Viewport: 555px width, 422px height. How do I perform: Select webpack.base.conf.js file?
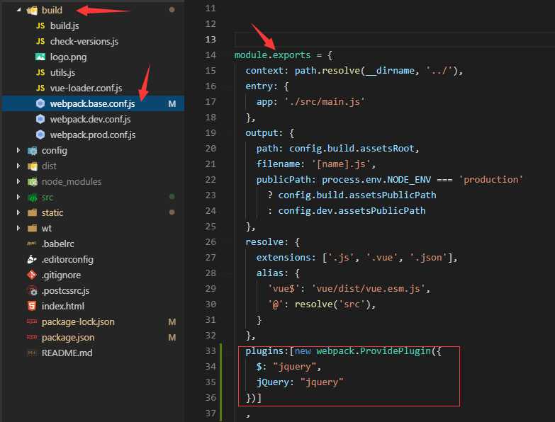[92, 103]
